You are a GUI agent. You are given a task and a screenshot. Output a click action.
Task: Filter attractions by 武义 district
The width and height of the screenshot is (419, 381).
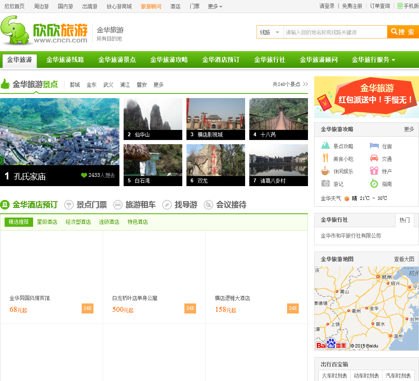point(108,85)
